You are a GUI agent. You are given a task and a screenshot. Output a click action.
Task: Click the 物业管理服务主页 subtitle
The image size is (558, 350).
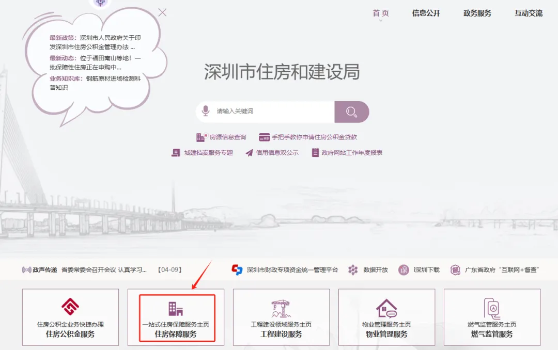tap(386, 324)
